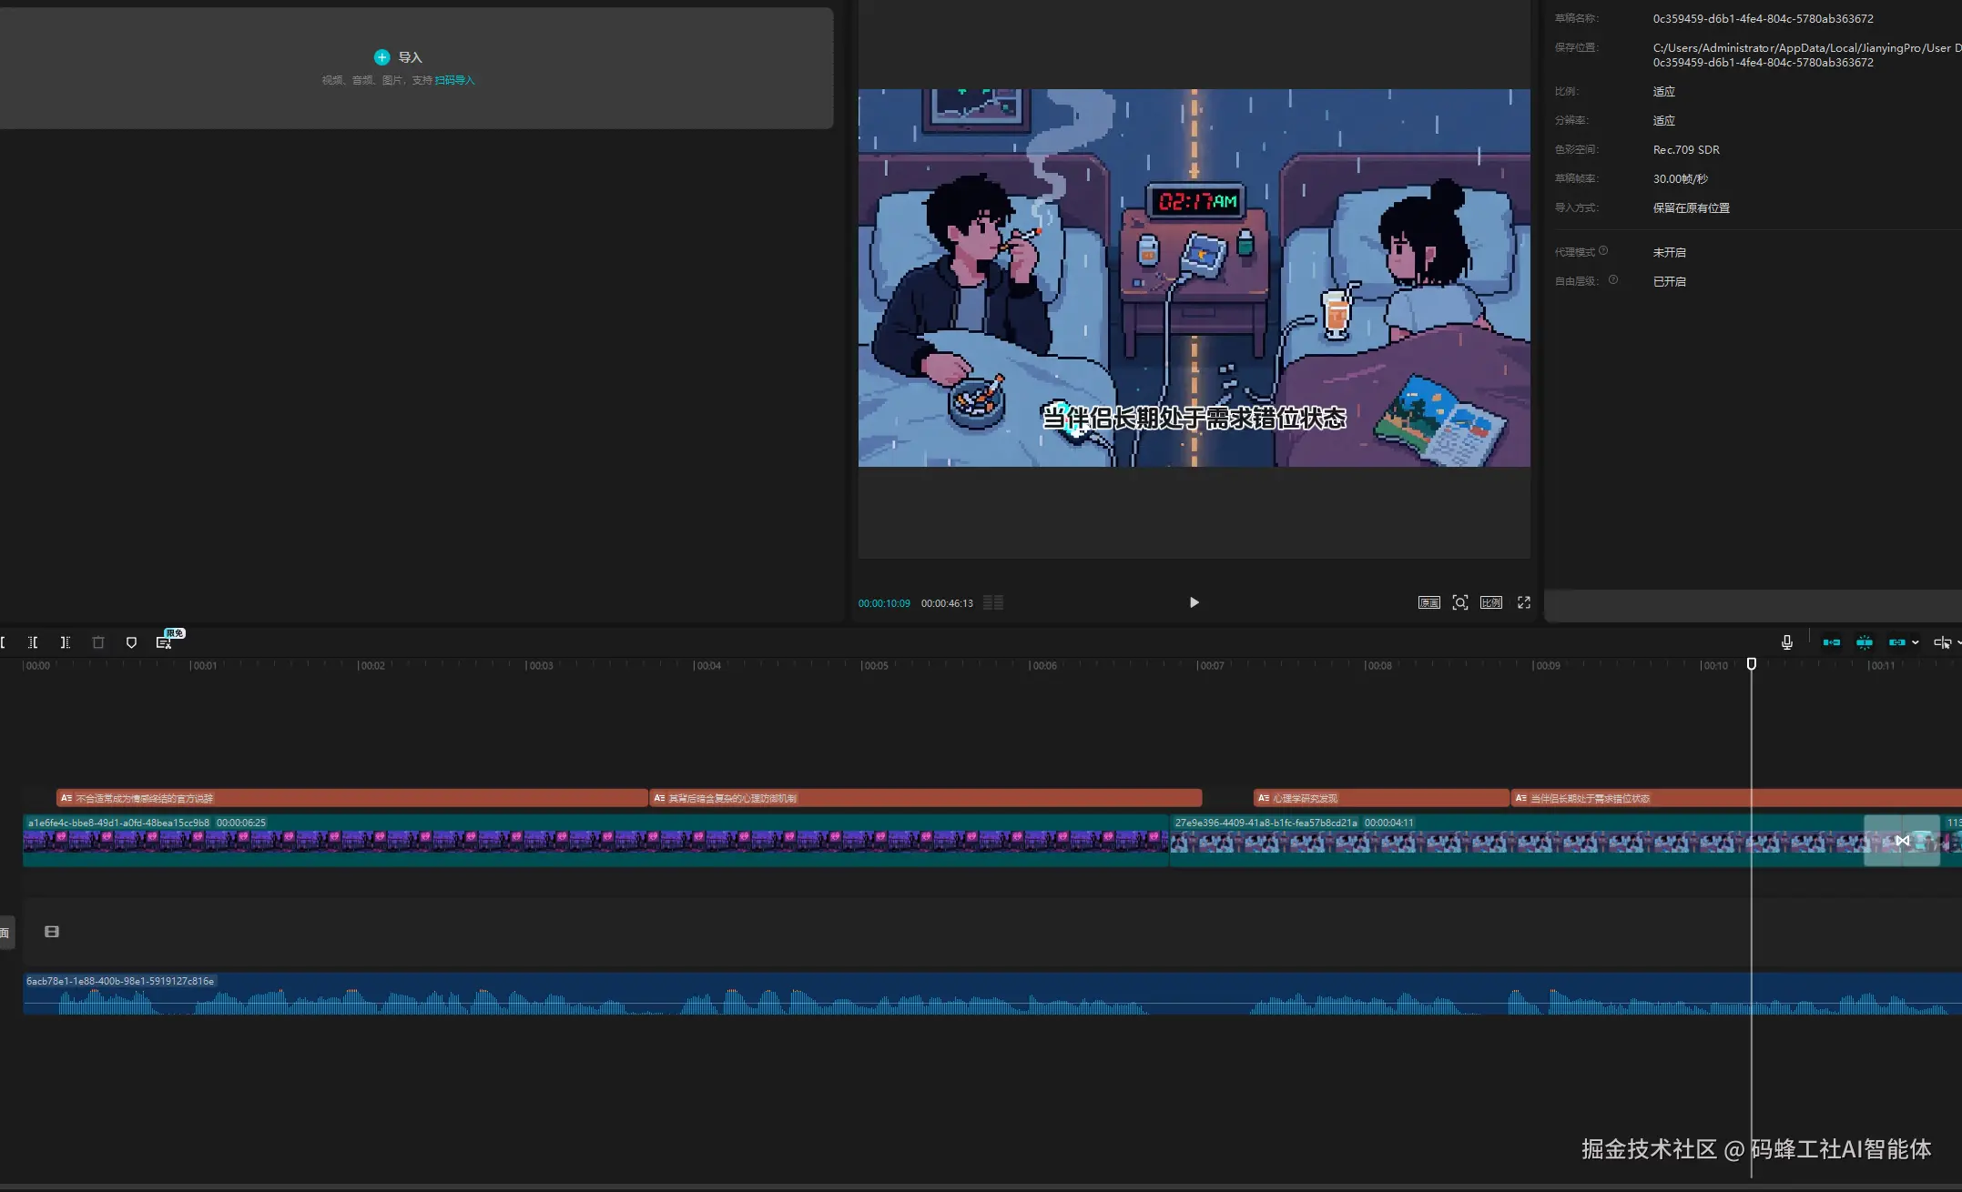Open preview-axis cursor dropdown arrow
The height and width of the screenshot is (1192, 1962).
[1958, 642]
